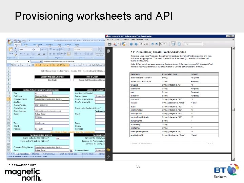Click the zoom out icon in Adobe Reader
Image resolution: width=244 pixels, height=183 pixels.
pos(152,44)
